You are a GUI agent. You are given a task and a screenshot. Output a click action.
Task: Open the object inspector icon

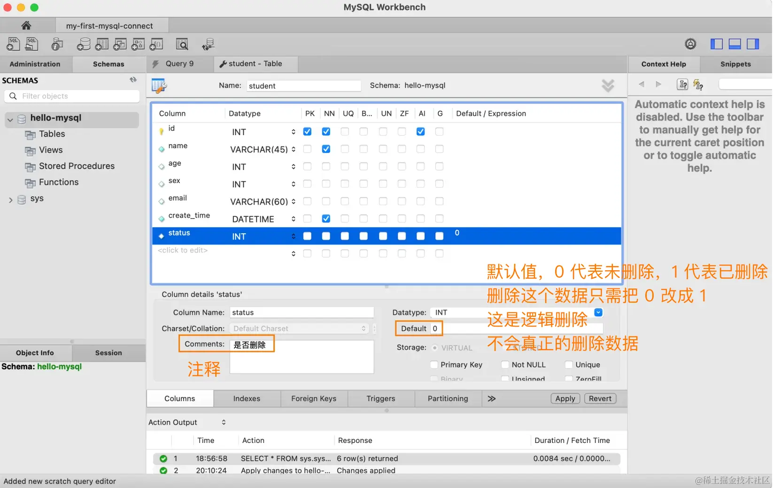pyautogui.click(x=57, y=44)
